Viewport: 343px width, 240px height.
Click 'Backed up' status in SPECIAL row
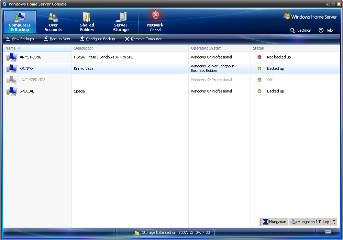pyautogui.click(x=275, y=91)
